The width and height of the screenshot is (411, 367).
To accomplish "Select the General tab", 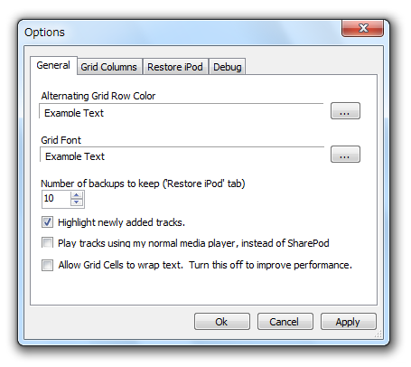I will (x=53, y=65).
